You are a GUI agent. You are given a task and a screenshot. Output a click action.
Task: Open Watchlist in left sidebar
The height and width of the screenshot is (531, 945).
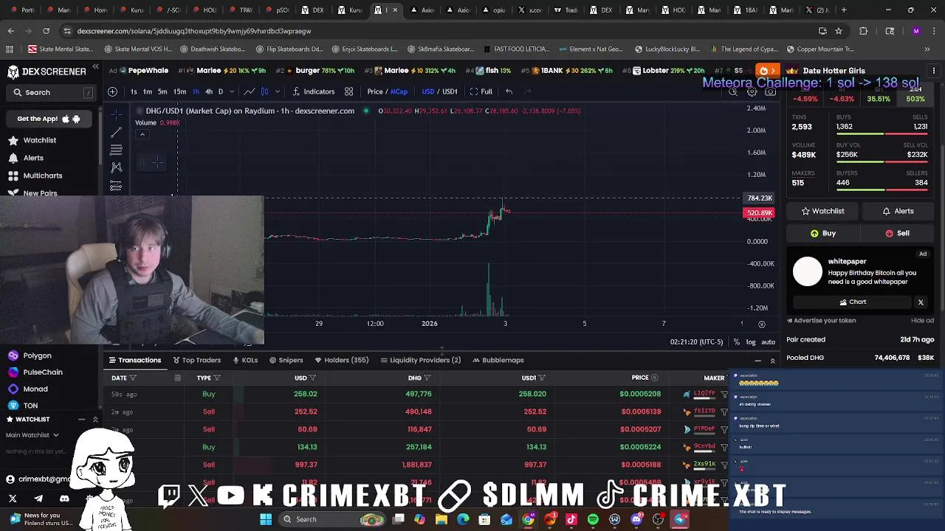(x=40, y=140)
